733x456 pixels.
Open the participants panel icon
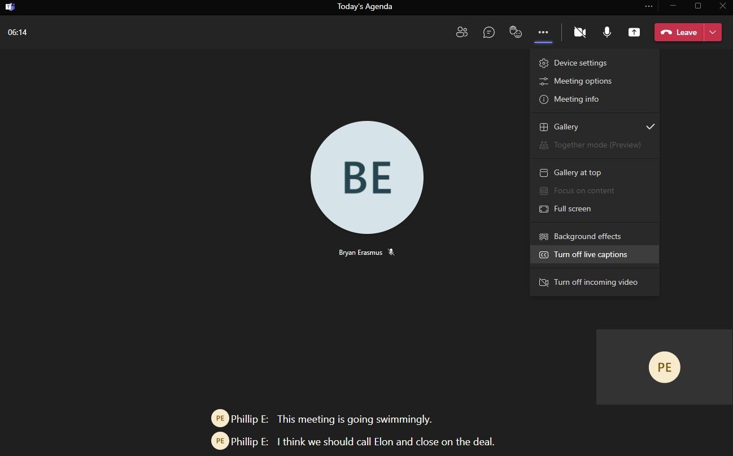click(x=461, y=32)
